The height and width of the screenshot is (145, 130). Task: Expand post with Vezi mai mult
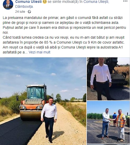[x=40, y=52]
